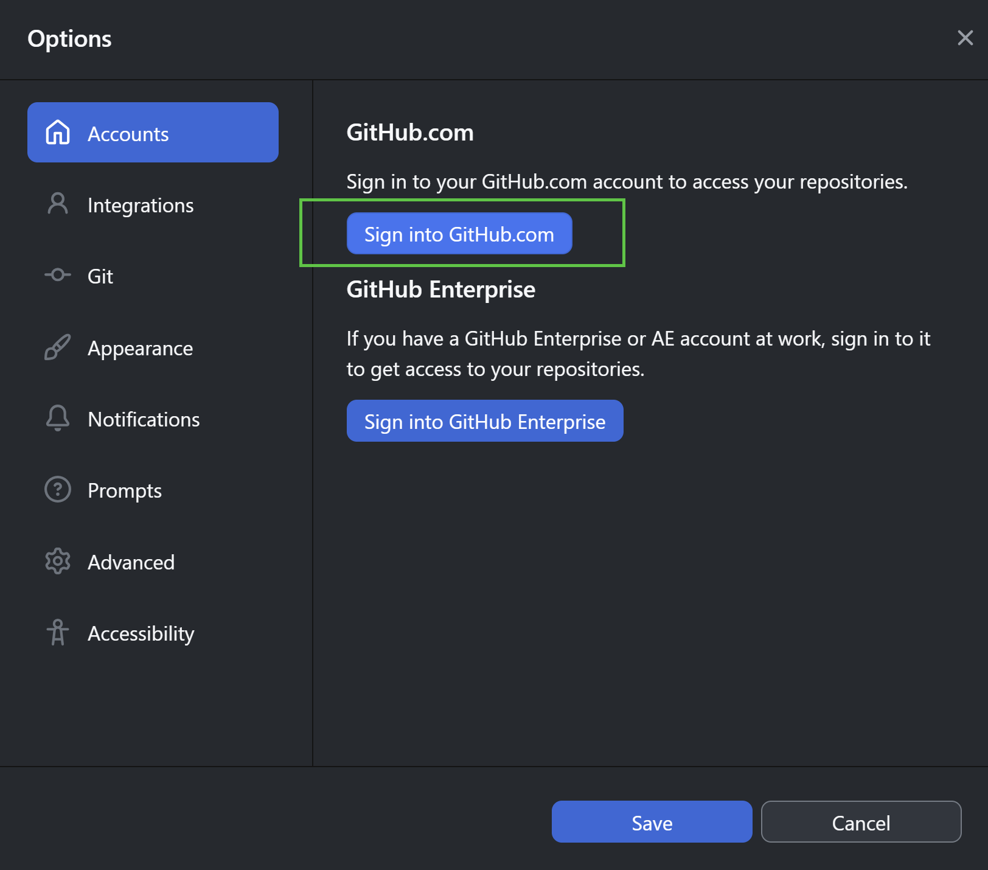Click the Git commit icon
Image resolution: width=988 pixels, height=870 pixels.
58,275
